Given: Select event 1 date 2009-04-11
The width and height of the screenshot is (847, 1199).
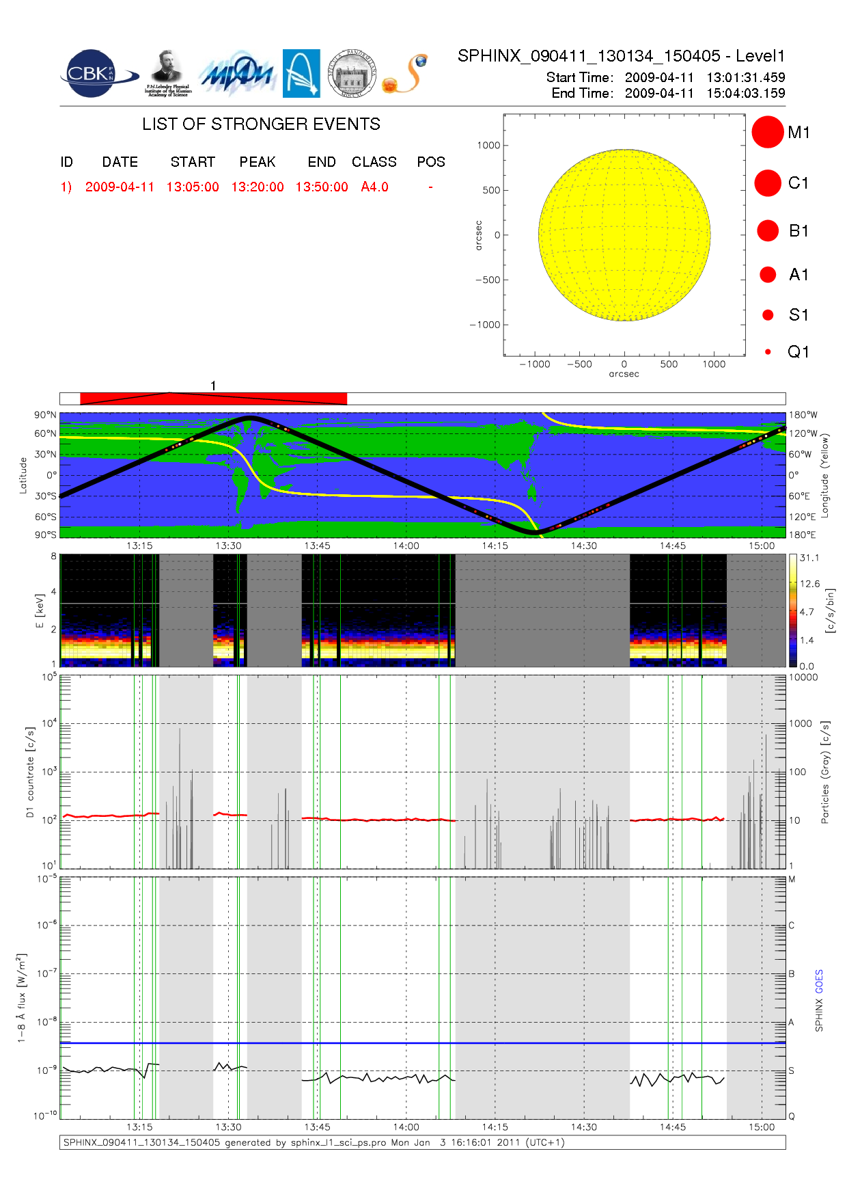Looking at the screenshot, I should click(120, 187).
